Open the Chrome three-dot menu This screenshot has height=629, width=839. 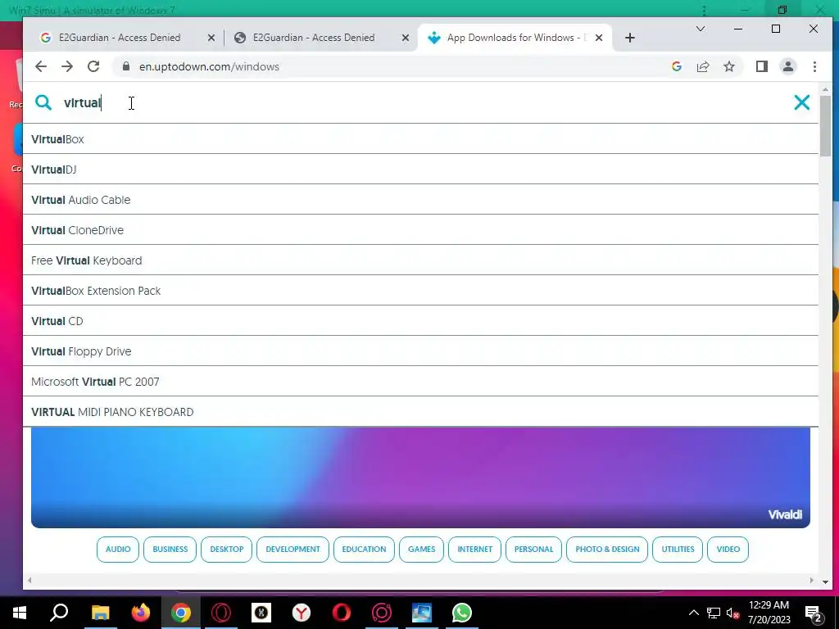click(x=814, y=66)
